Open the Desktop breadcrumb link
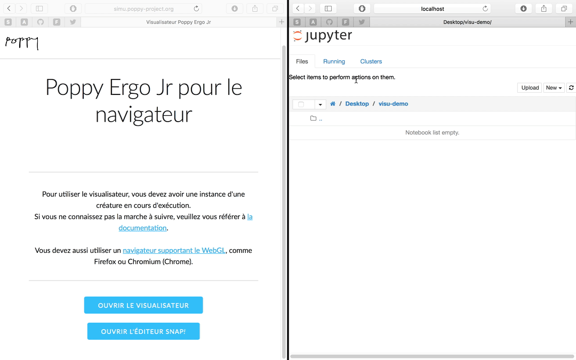The image size is (576, 360). (x=357, y=104)
